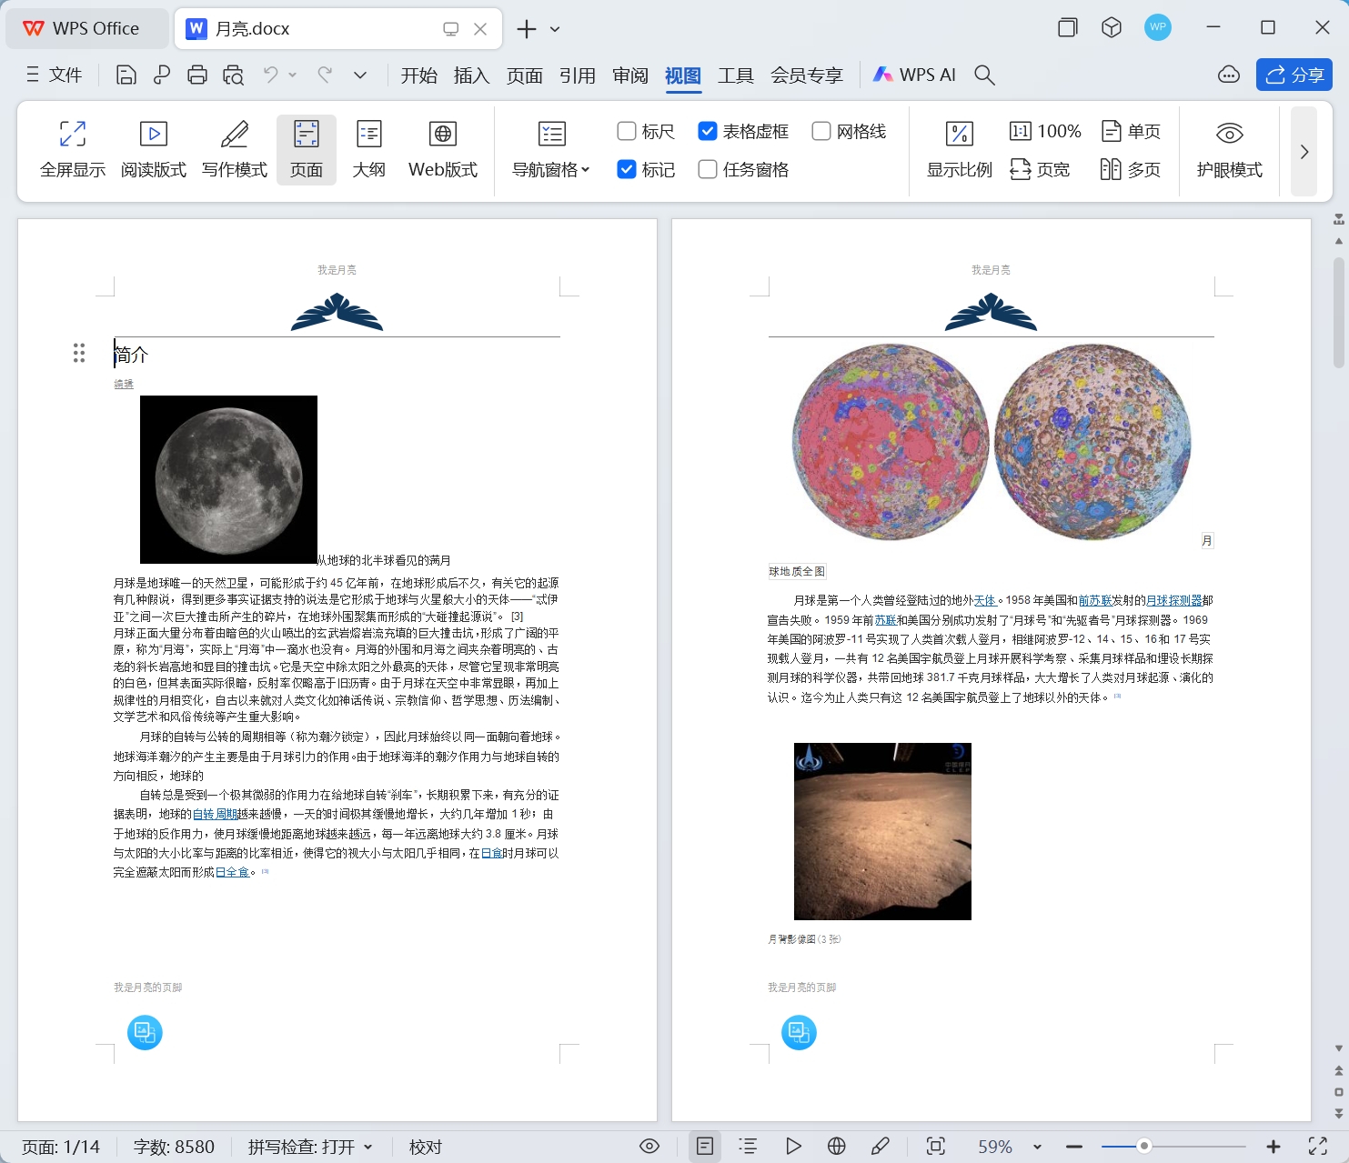Activate 全屏显示 full screen display
Image resolution: width=1349 pixels, height=1163 pixels.
(72, 150)
